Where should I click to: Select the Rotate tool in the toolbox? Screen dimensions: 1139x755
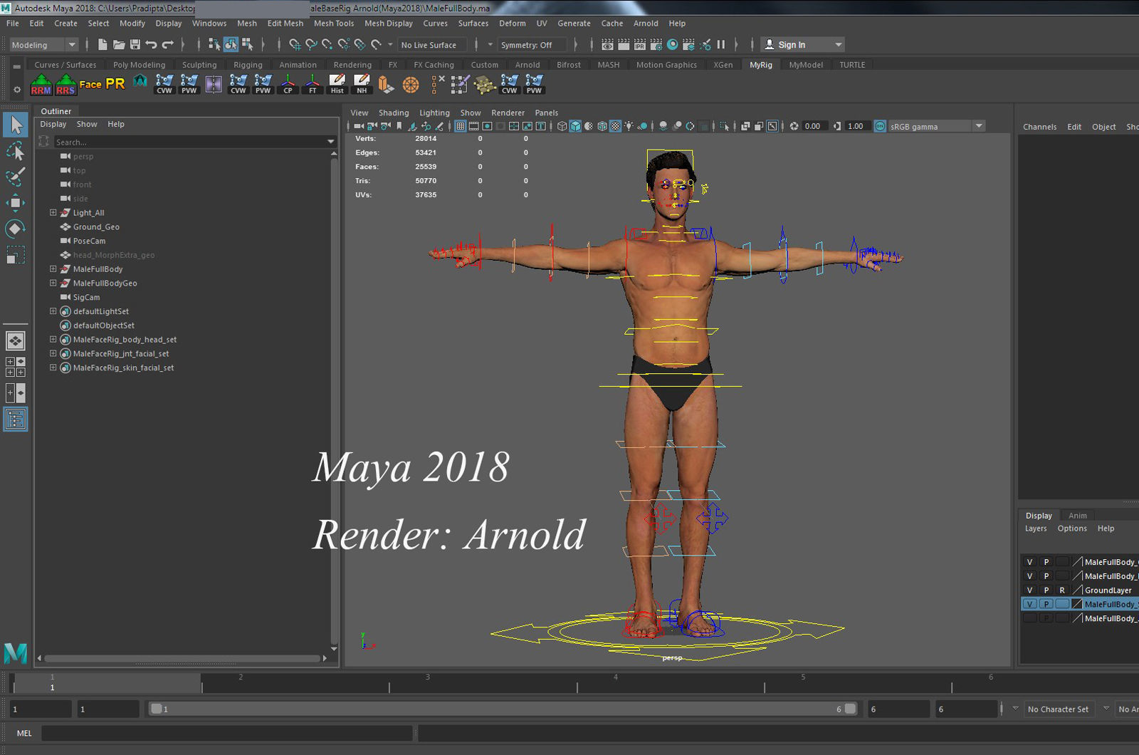click(16, 229)
